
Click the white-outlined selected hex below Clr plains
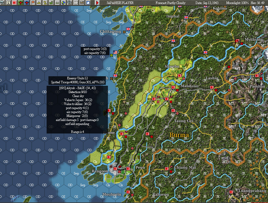click(x=141, y=122)
